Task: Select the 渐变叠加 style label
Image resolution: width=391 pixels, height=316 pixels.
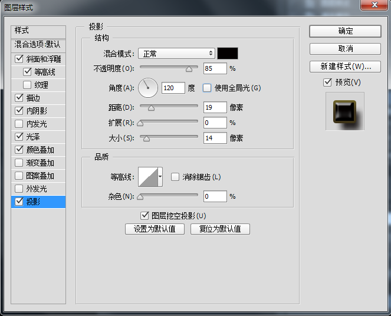Action: pyautogui.click(x=40, y=163)
